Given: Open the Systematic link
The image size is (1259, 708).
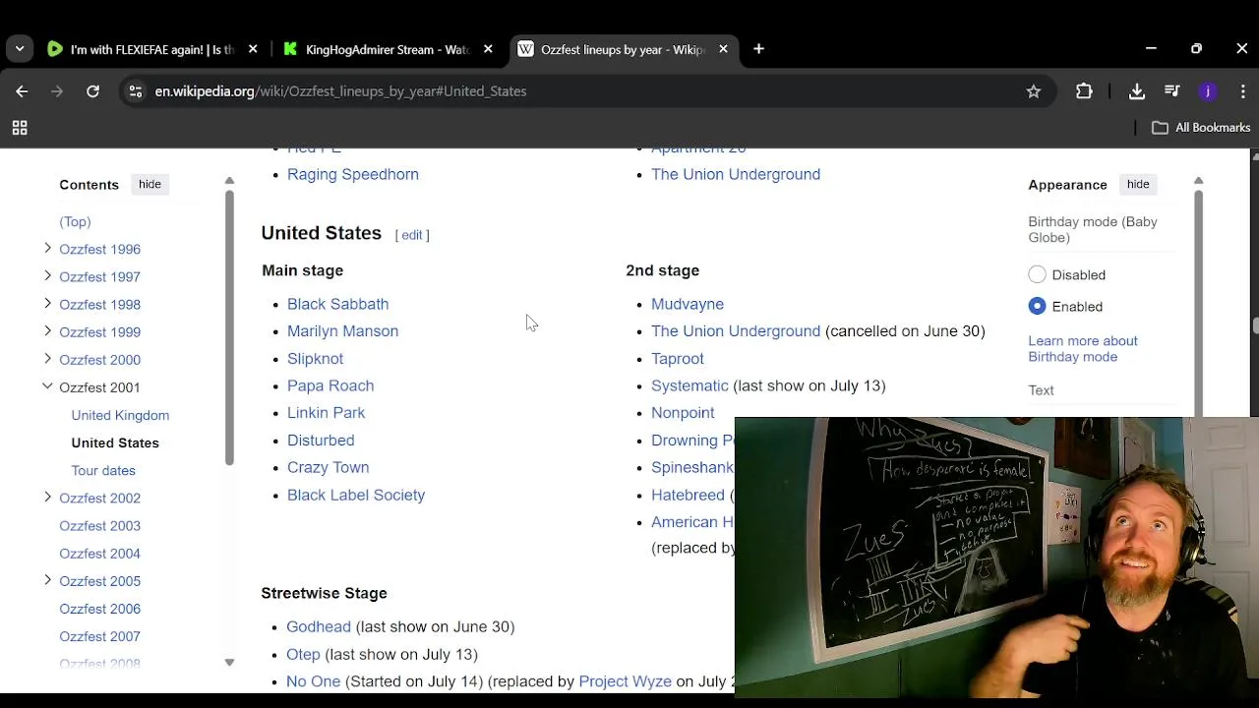Looking at the screenshot, I should (x=689, y=385).
